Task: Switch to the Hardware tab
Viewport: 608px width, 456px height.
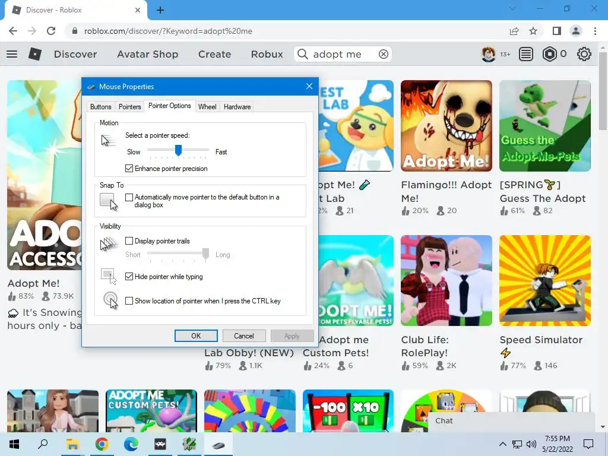Action: pyautogui.click(x=237, y=107)
